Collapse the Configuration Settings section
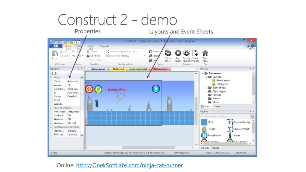 [51, 127]
